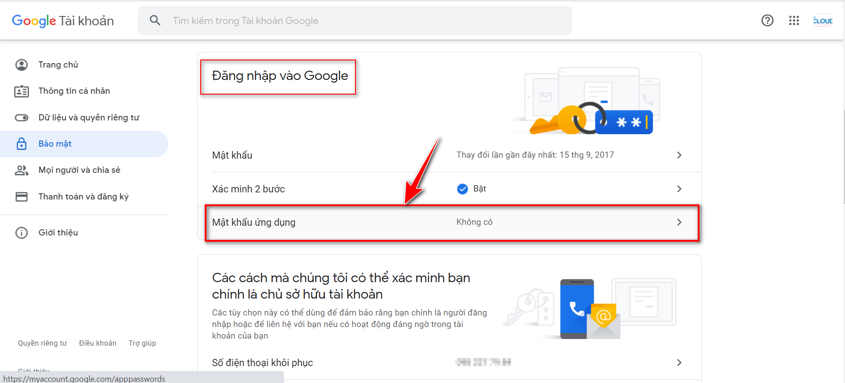
Task: Open the Trợ giúp footer link
Action: coord(142,343)
